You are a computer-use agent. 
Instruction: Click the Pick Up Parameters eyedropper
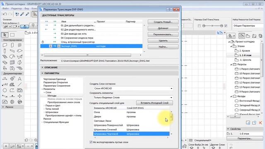(x=22, y=14)
